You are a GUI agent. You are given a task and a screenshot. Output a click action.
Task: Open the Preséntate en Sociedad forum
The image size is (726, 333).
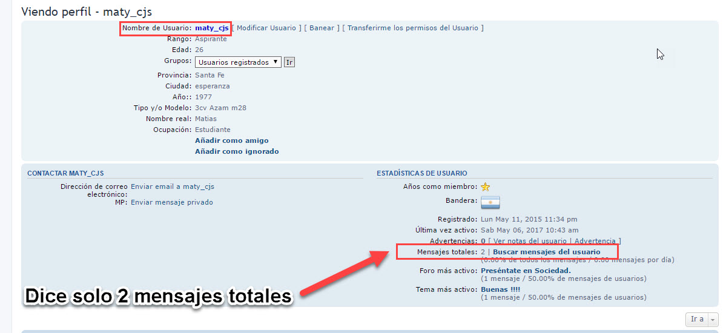[x=525, y=271]
